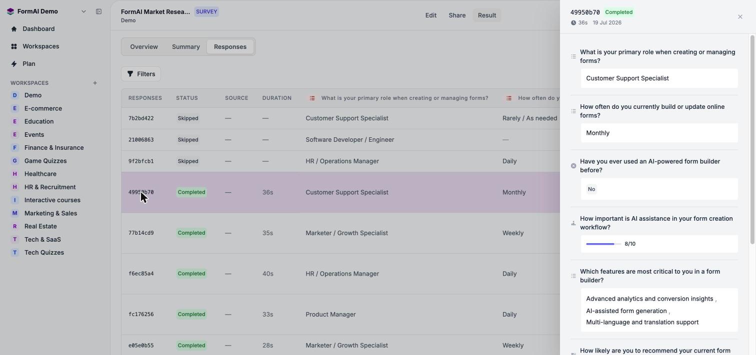Open response 9f2bfcb1
This screenshot has height=355, width=756.
coord(141,161)
